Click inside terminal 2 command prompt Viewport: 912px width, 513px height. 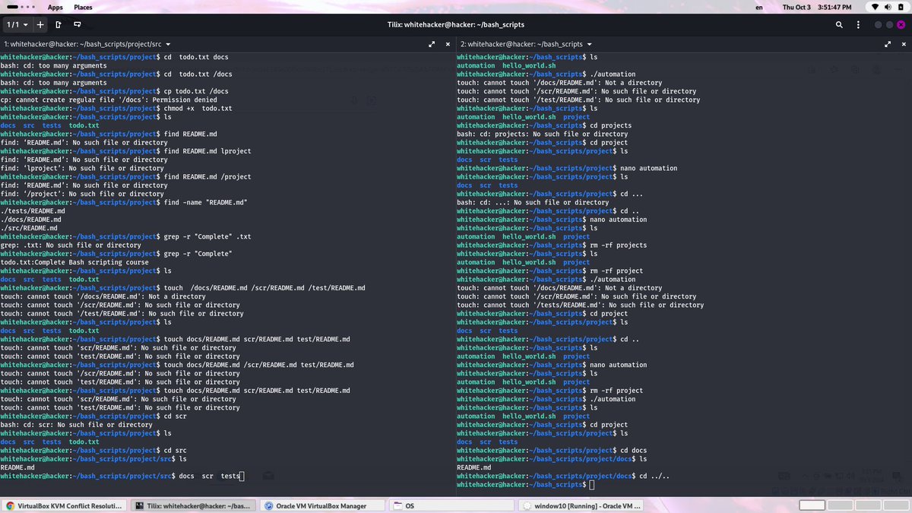click(x=592, y=484)
